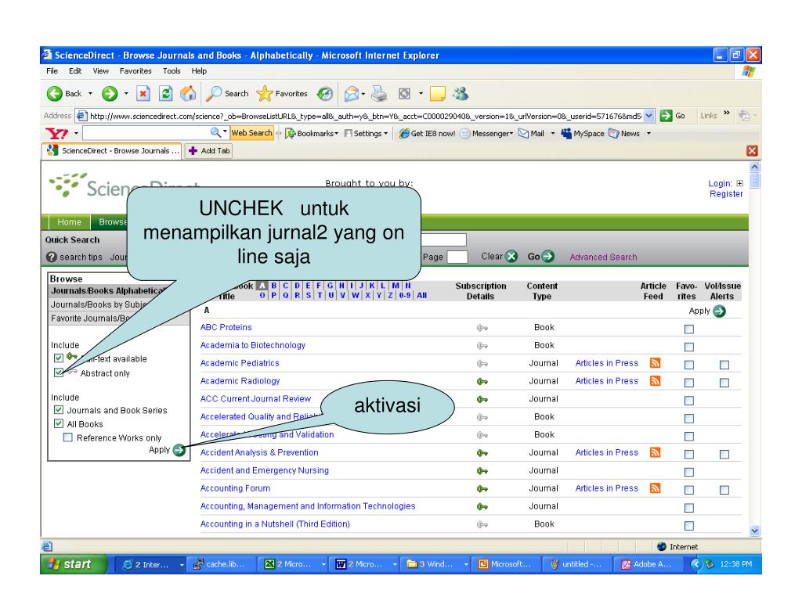The image size is (802, 601).
Task: Click the Advanced Search link
Action: coord(604,257)
